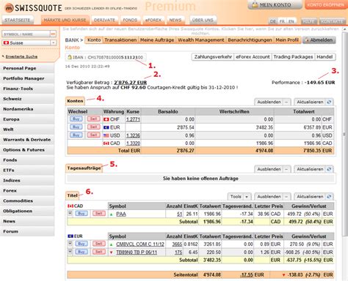Select the Transaktionen bank menu item
Image resolution: width=348 pixels, height=281 pixels.
120,40
